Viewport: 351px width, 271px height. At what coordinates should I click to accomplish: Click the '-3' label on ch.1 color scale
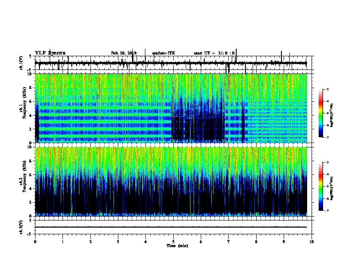(327, 89)
